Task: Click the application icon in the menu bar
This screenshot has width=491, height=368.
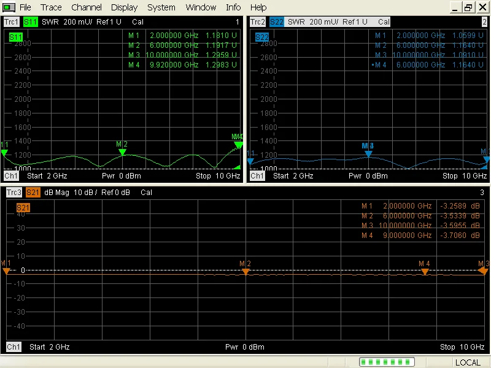Action: coord(8,7)
